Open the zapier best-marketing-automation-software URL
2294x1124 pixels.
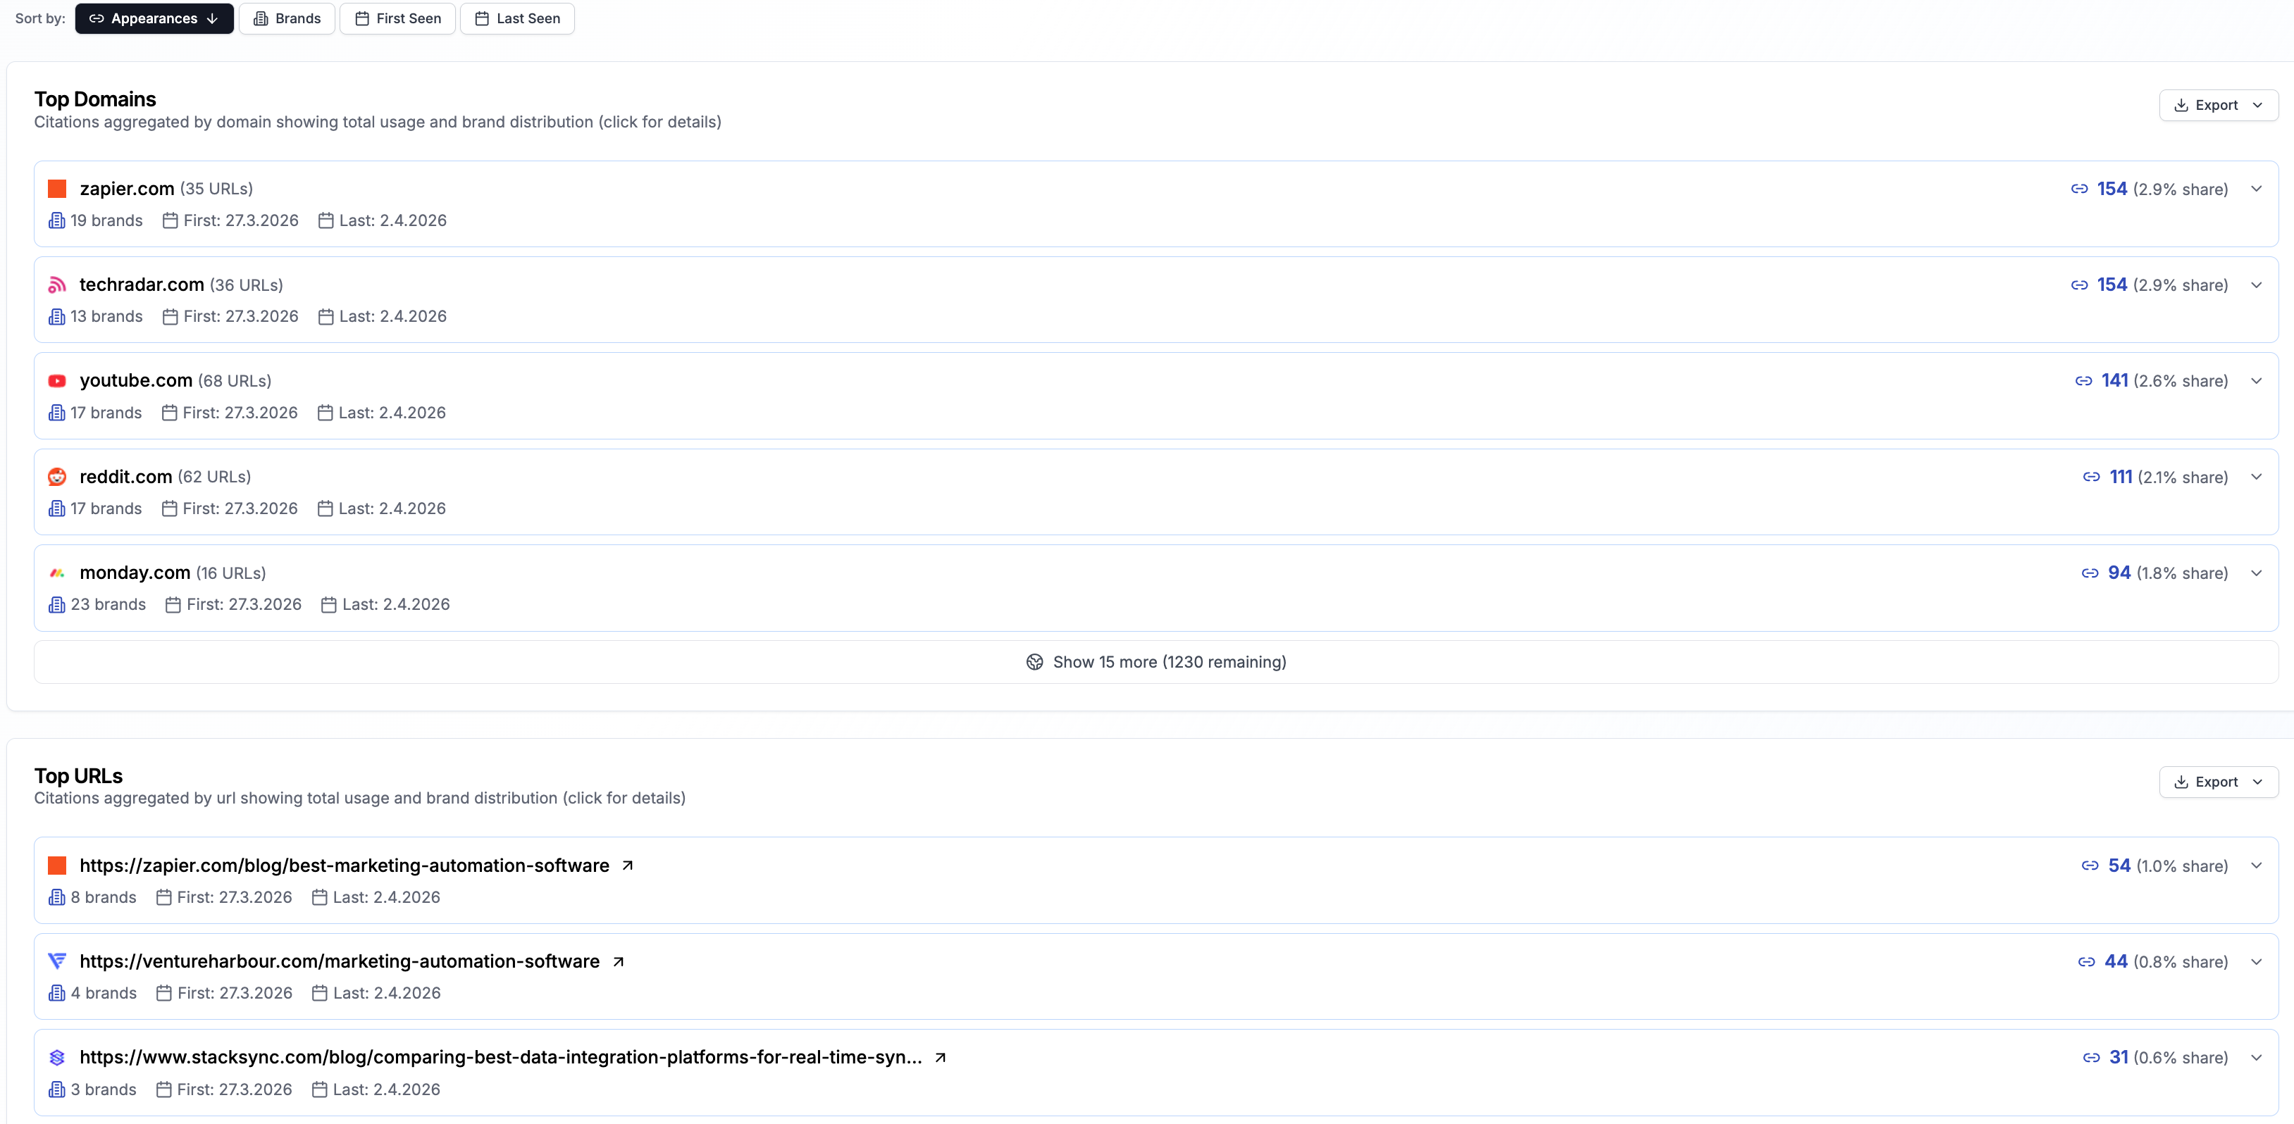coord(345,866)
